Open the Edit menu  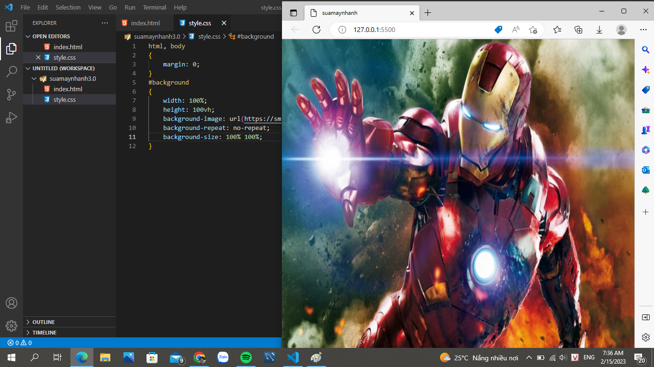[x=43, y=8]
